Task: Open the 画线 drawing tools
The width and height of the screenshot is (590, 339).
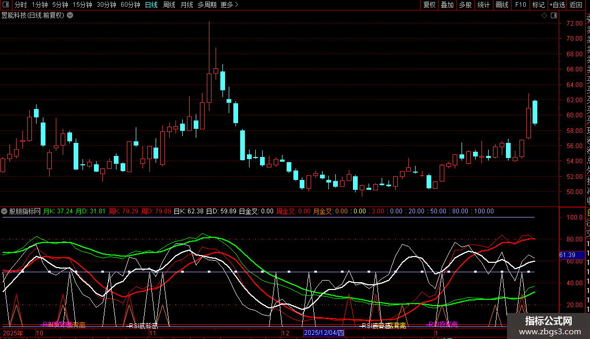Action: (x=502, y=5)
